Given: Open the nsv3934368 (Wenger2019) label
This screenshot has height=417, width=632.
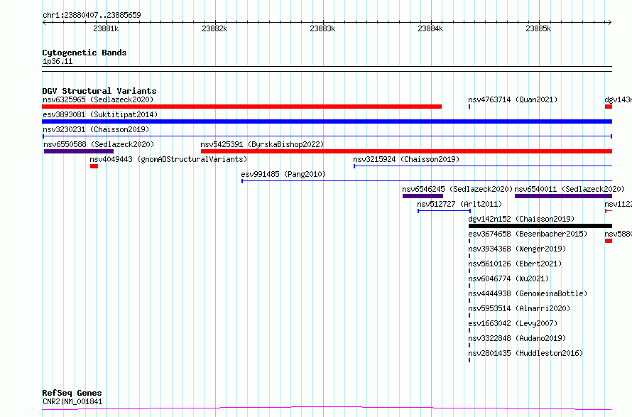Looking at the screenshot, I should point(517,249).
